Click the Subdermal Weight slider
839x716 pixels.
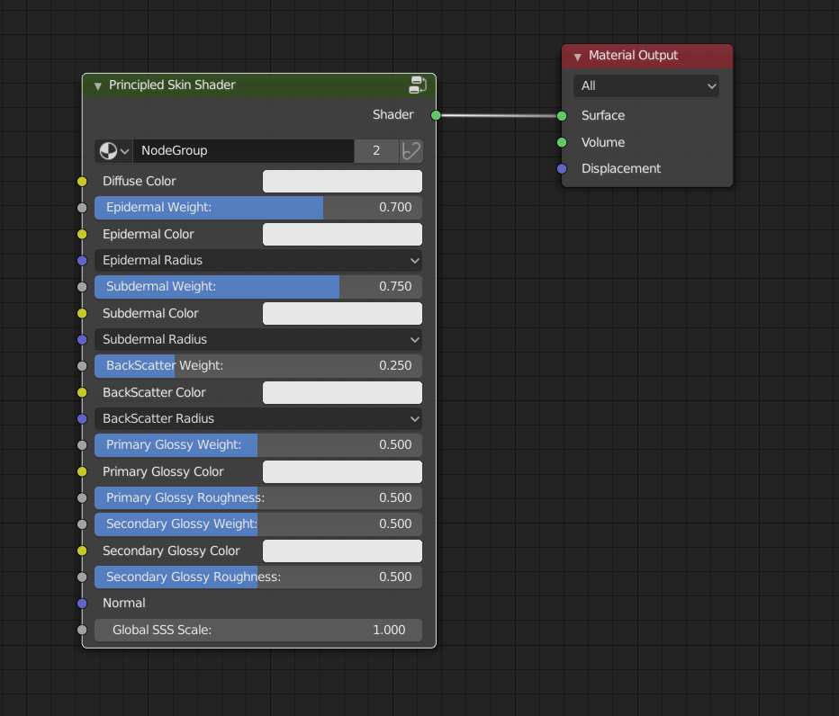click(x=258, y=287)
